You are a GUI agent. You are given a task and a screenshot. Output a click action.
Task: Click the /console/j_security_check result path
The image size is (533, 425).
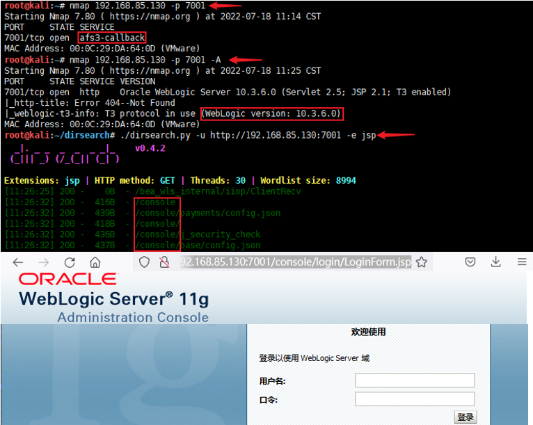tap(198, 234)
